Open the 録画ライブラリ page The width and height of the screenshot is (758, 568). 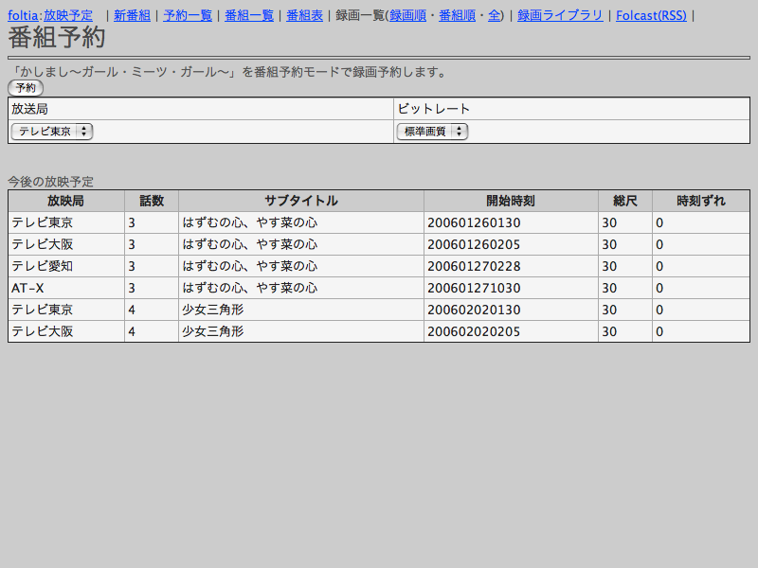coord(559,15)
